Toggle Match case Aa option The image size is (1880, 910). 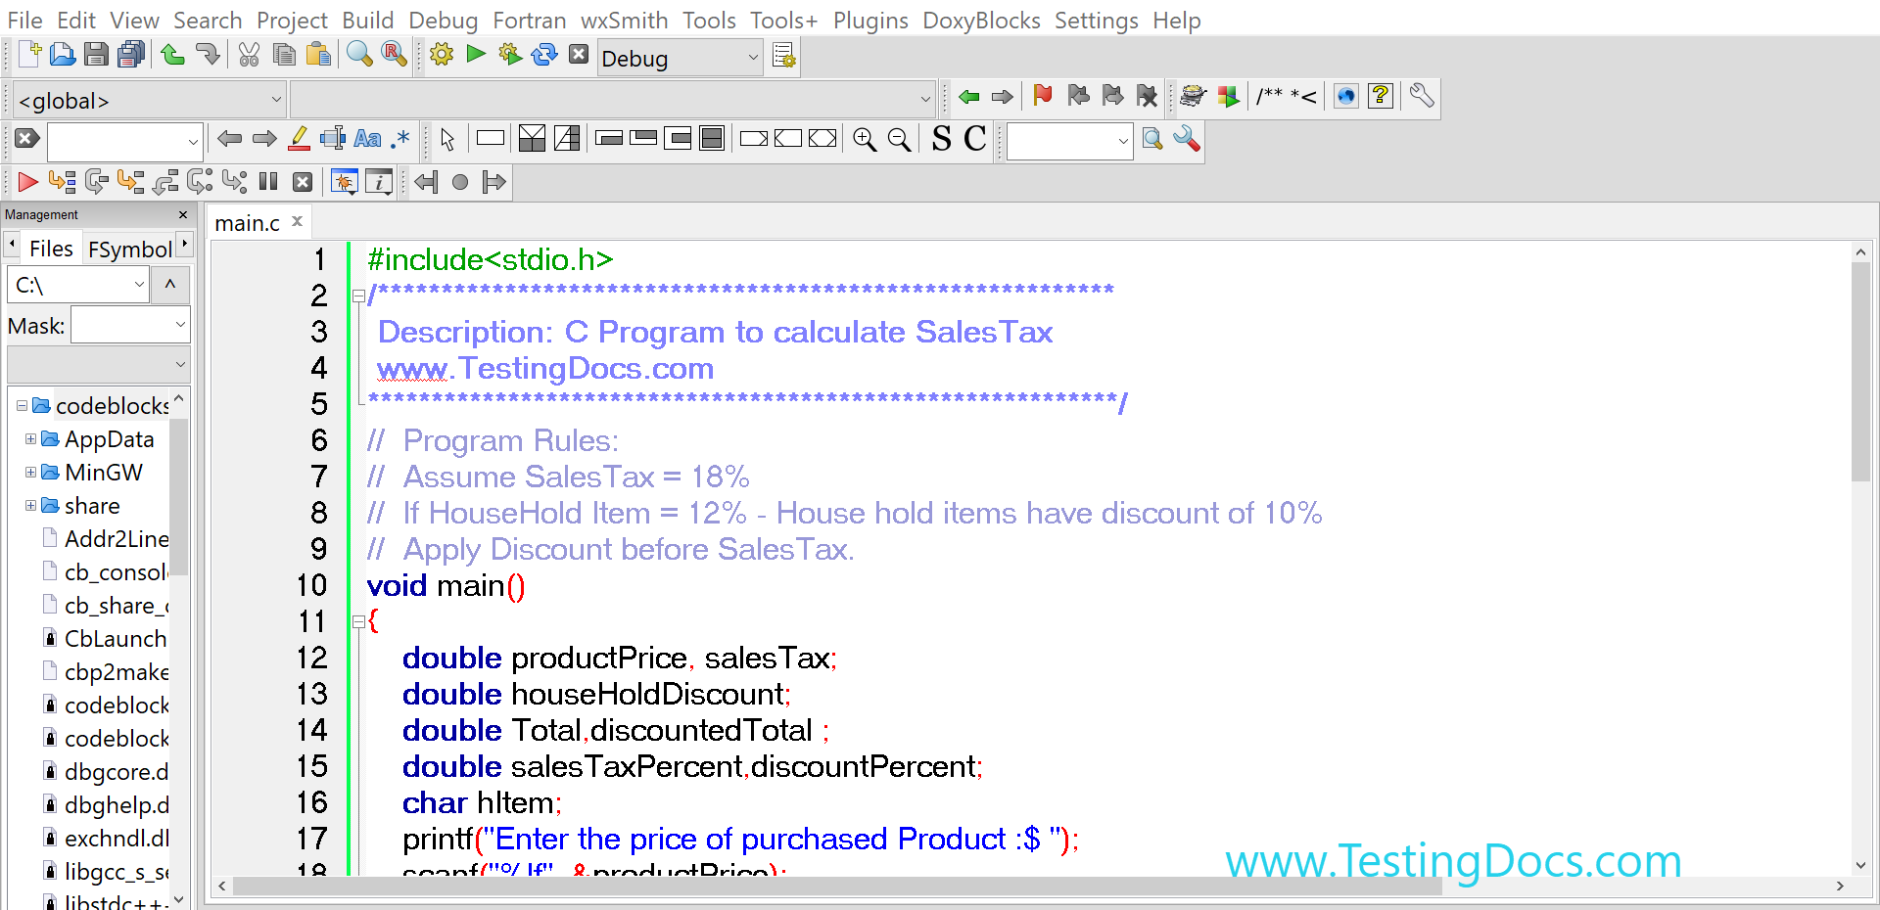(x=367, y=139)
